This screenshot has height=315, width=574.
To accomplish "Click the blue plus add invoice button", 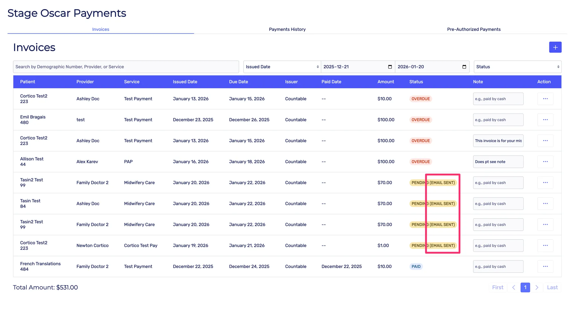I will [555, 47].
